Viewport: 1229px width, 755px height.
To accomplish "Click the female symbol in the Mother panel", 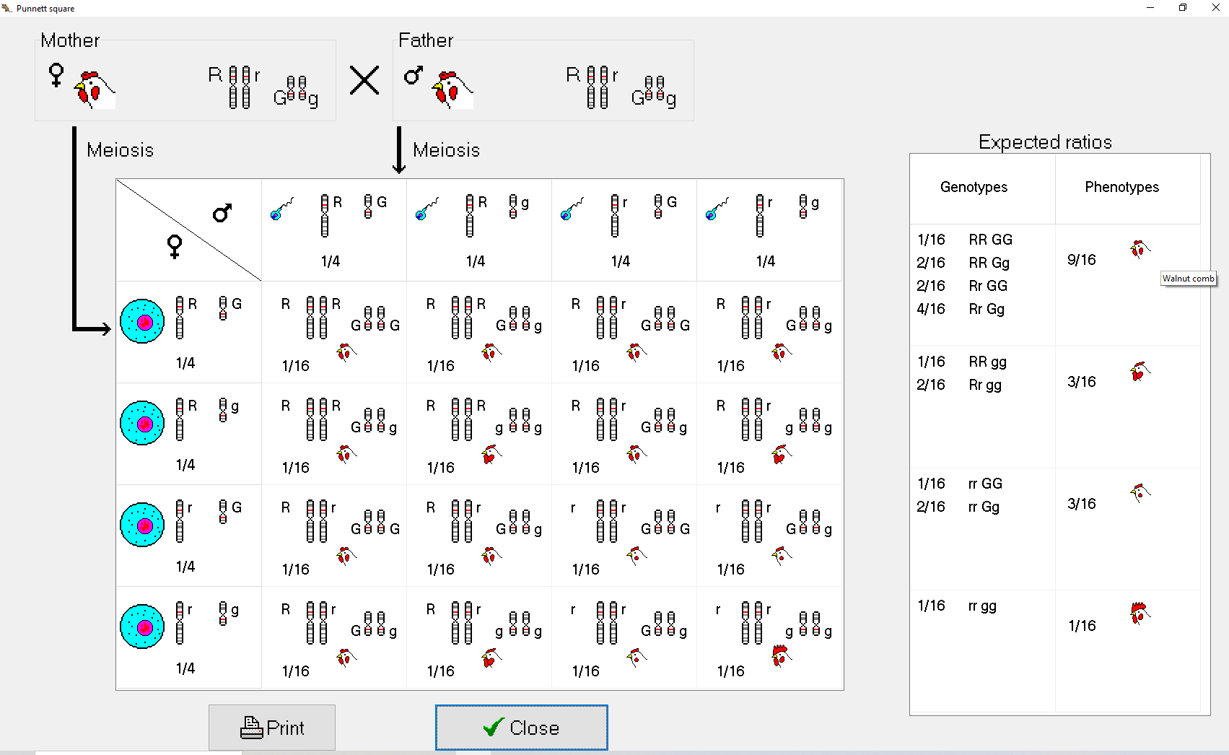I will (x=56, y=75).
